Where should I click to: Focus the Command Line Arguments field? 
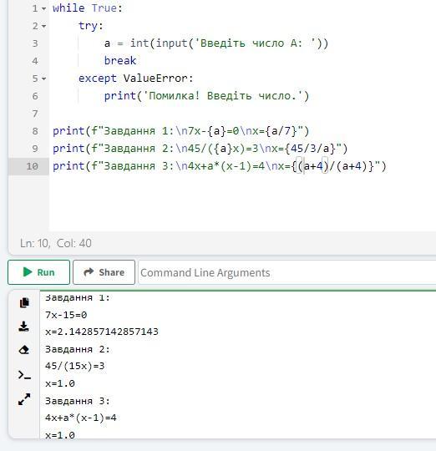pos(287,272)
